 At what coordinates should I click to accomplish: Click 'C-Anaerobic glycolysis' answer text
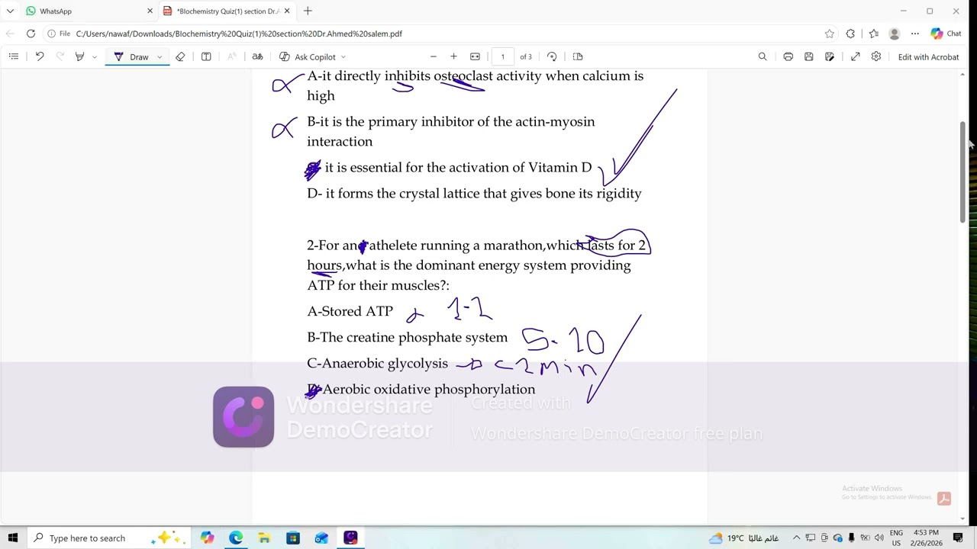(377, 364)
